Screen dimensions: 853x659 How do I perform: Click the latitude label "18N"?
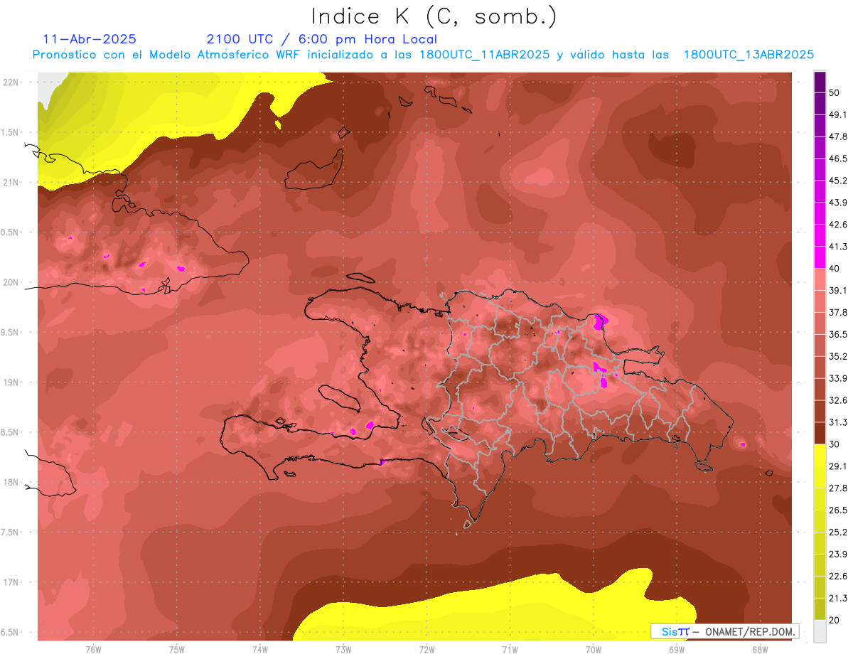(11, 483)
